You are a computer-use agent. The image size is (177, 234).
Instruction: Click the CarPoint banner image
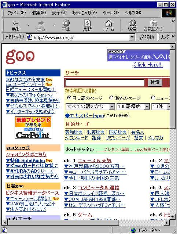[x=33, y=127]
